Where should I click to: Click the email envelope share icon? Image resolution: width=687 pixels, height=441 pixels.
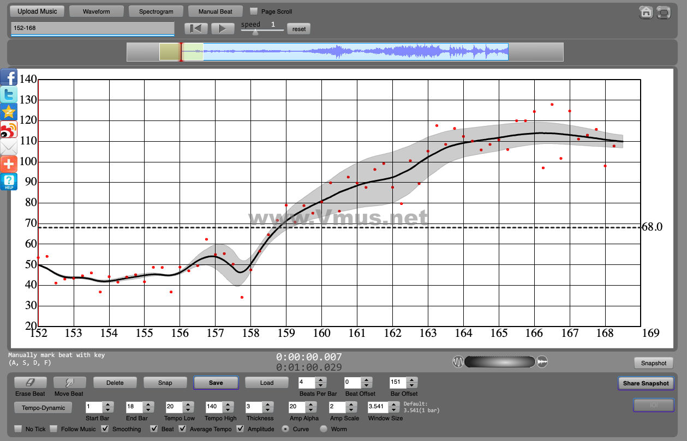pos(9,147)
